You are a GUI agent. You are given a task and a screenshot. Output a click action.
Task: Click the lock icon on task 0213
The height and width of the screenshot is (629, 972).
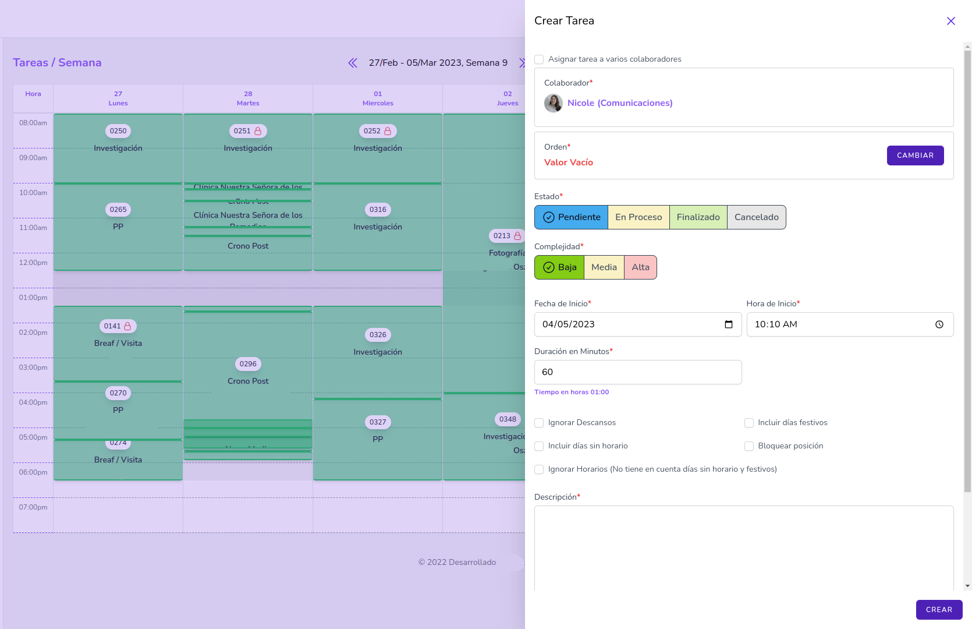pyautogui.click(x=517, y=236)
